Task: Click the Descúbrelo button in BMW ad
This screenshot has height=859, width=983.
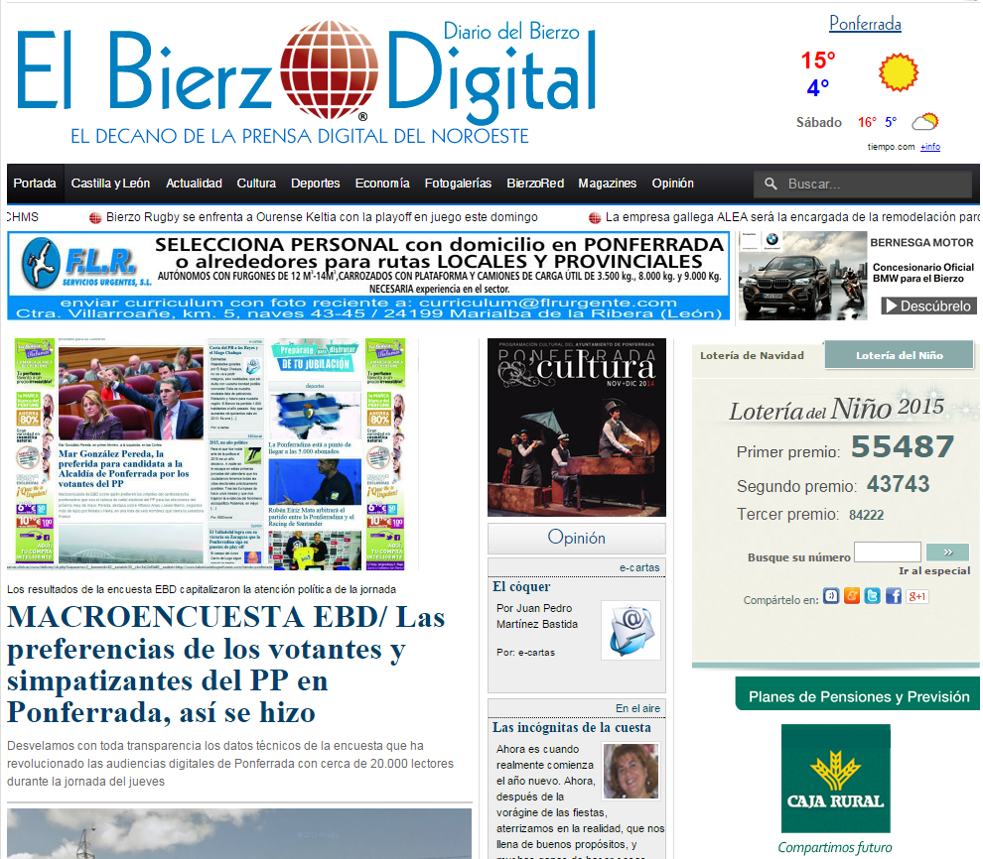Action: [928, 307]
